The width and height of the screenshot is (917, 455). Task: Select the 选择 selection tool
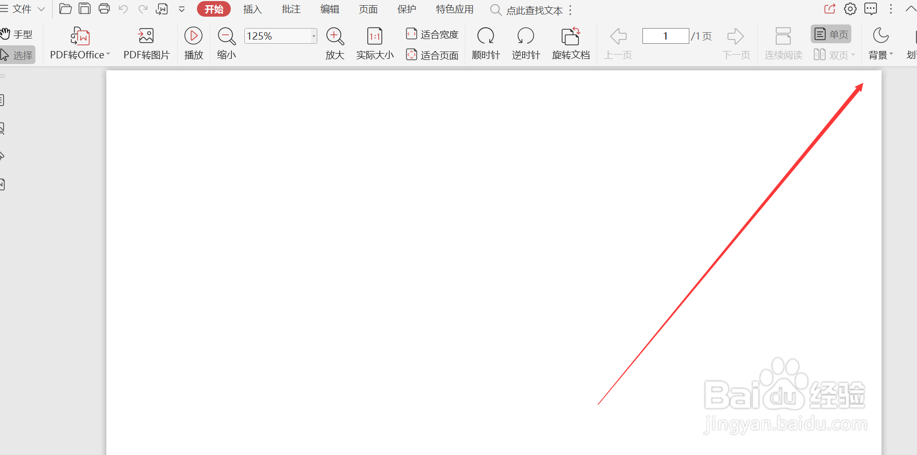[x=17, y=55]
